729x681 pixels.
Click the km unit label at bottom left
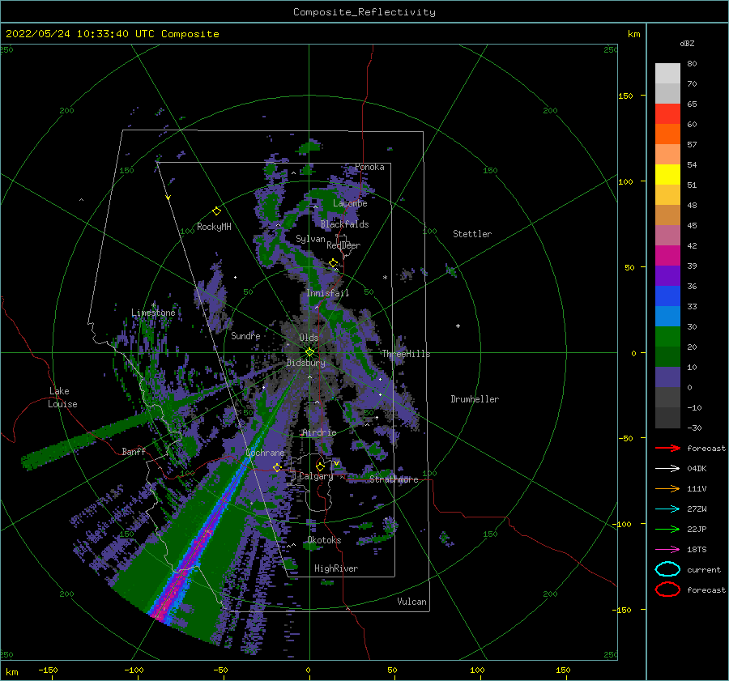pyautogui.click(x=11, y=672)
